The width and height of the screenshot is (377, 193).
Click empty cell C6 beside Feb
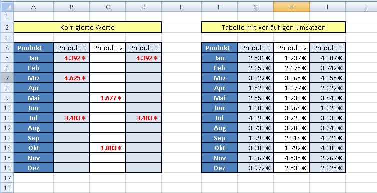(x=108, y=68)
